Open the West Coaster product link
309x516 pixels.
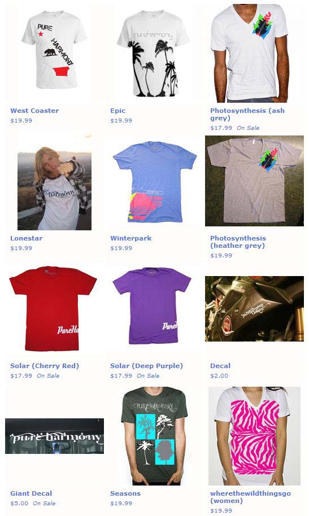click(x=34, y=111)
